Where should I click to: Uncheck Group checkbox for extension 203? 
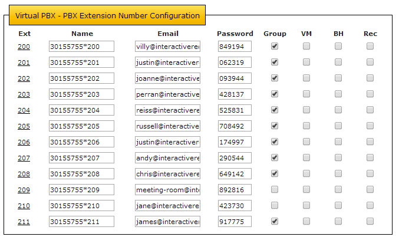pos(275,94)
